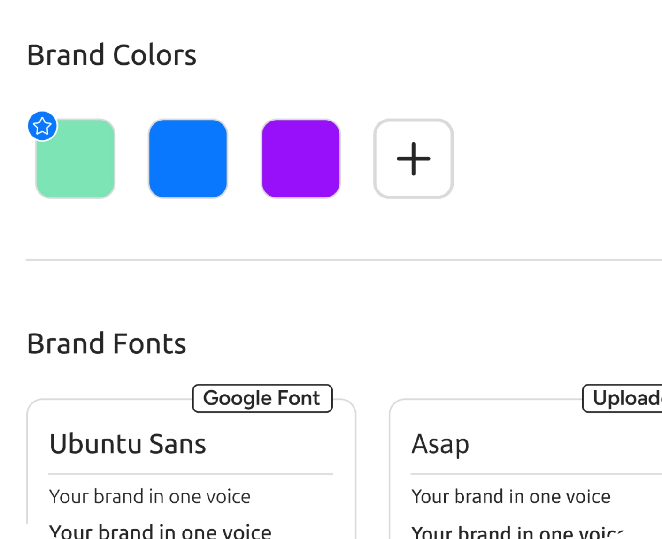
Task: Select the Asap font name
Action: click(x=440, y=444)
